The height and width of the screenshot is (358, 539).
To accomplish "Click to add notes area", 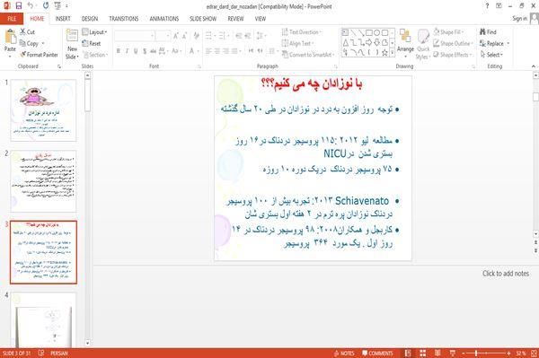I will tap(505, 274).
